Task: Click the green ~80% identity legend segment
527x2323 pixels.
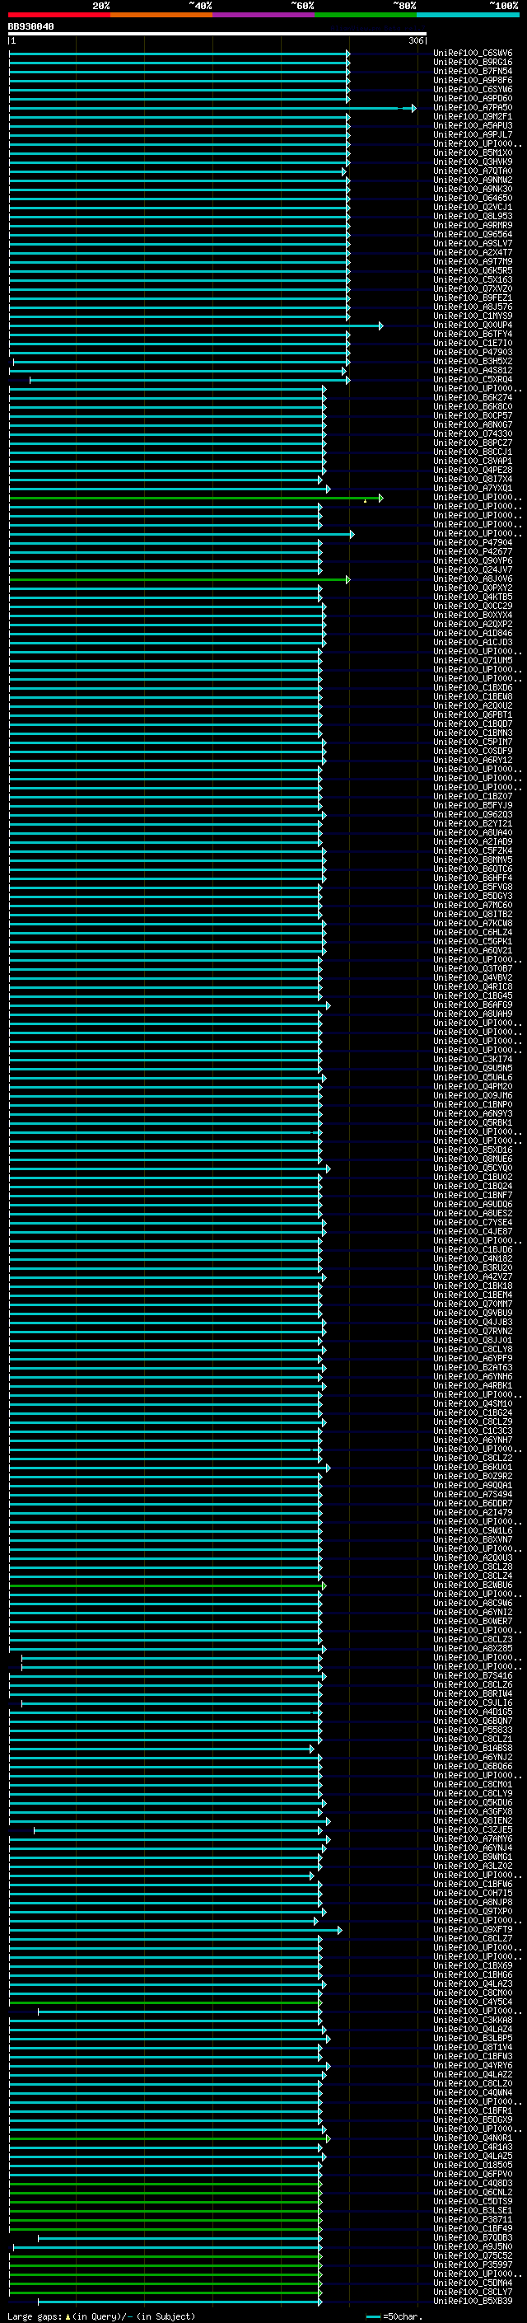Action: click(366, 15)
